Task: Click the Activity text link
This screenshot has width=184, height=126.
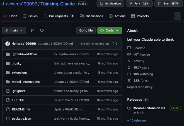Action: pos(139,61)
